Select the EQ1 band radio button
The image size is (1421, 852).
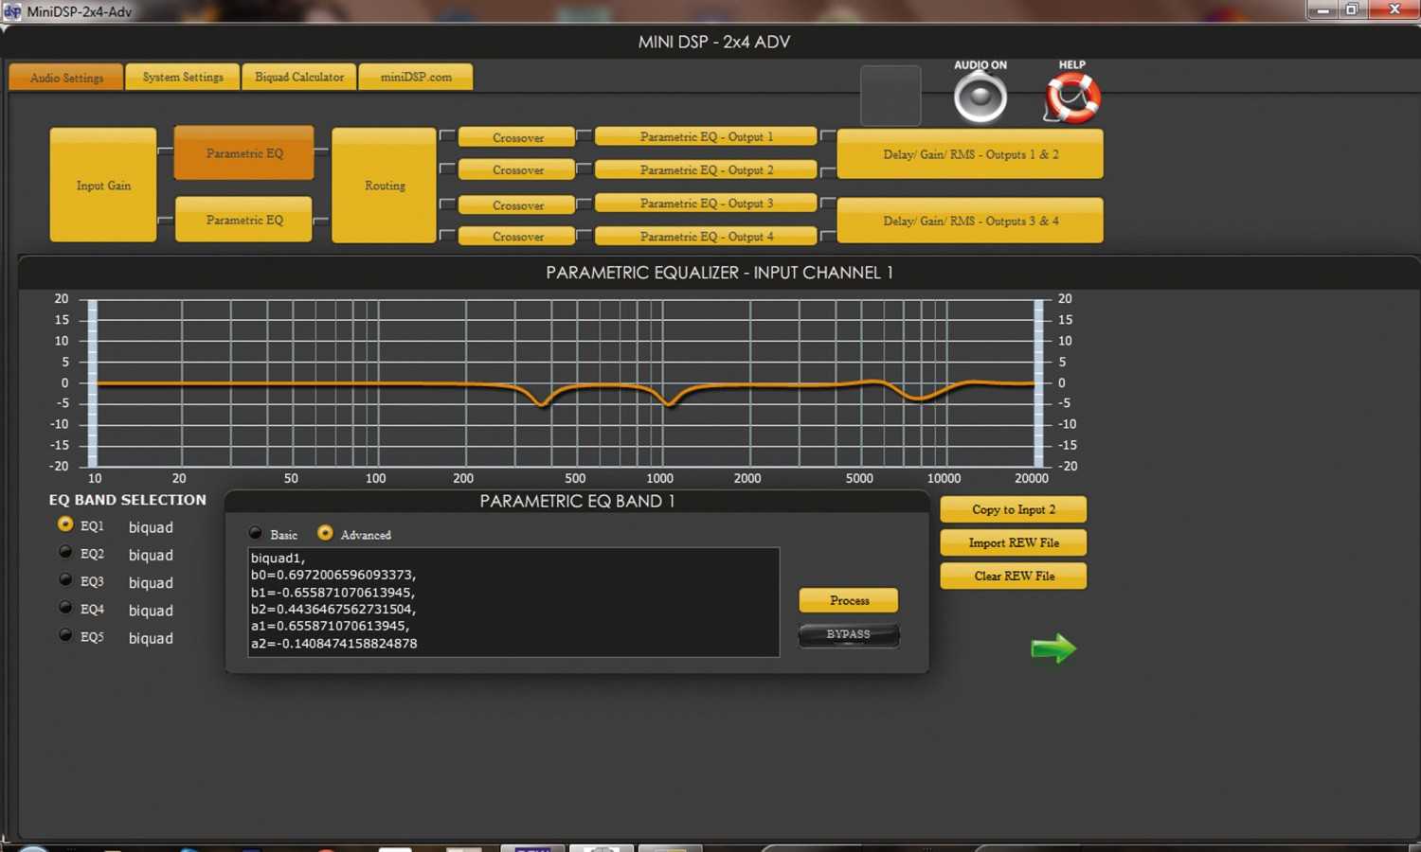point(65,524)
